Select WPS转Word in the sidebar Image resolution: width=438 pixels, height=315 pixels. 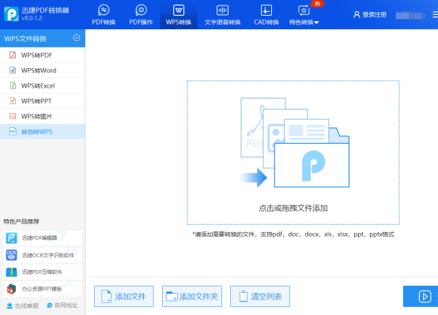[x=43, y=70]
